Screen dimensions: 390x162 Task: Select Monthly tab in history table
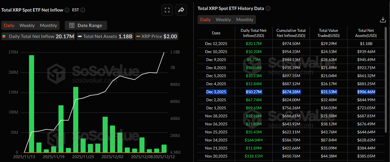click(x=245, y=20)
